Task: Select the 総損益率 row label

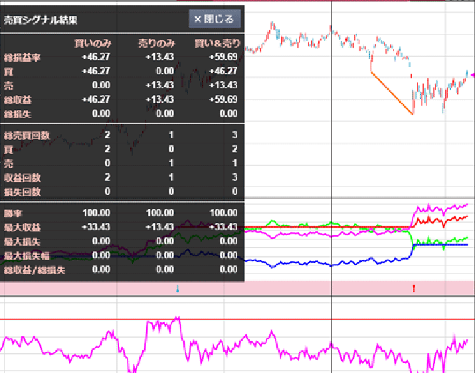Action: point(23,57)
